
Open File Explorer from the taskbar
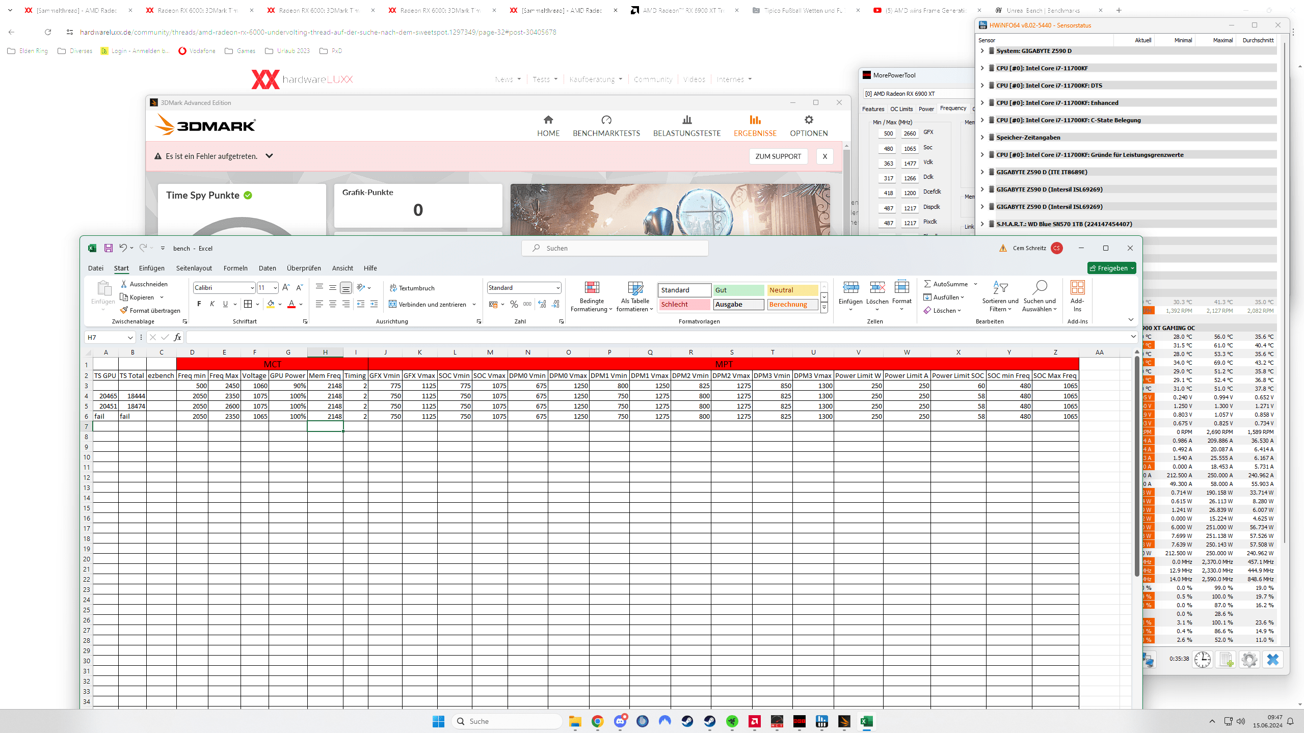point(575,721)
